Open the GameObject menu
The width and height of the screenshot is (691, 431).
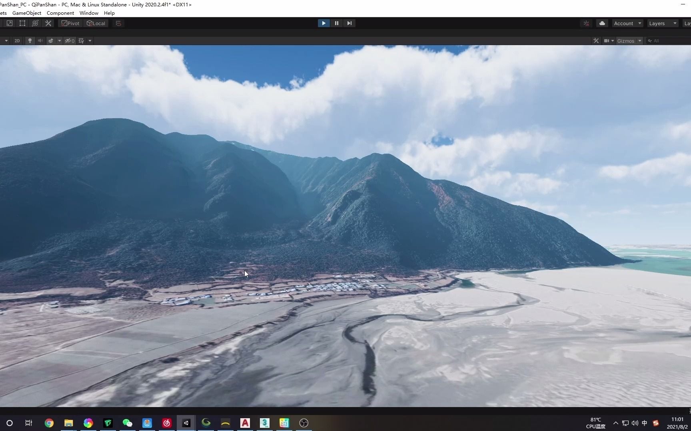tap(26, 13)
